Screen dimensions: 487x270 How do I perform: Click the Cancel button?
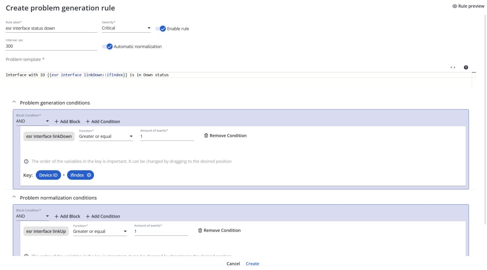[x=233, y=264]
